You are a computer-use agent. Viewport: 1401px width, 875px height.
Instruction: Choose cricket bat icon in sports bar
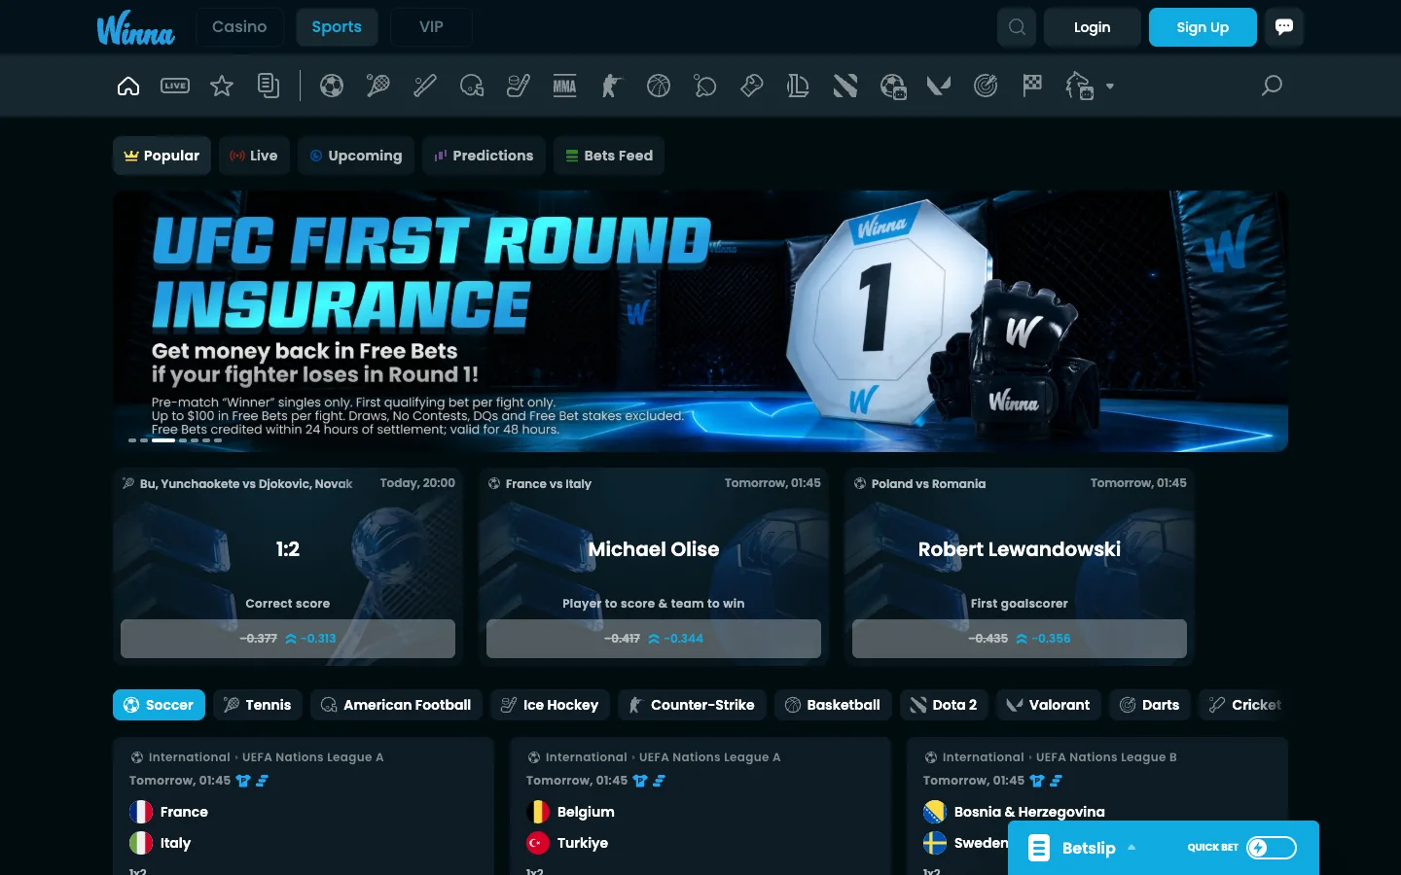(x=425, y=86)
